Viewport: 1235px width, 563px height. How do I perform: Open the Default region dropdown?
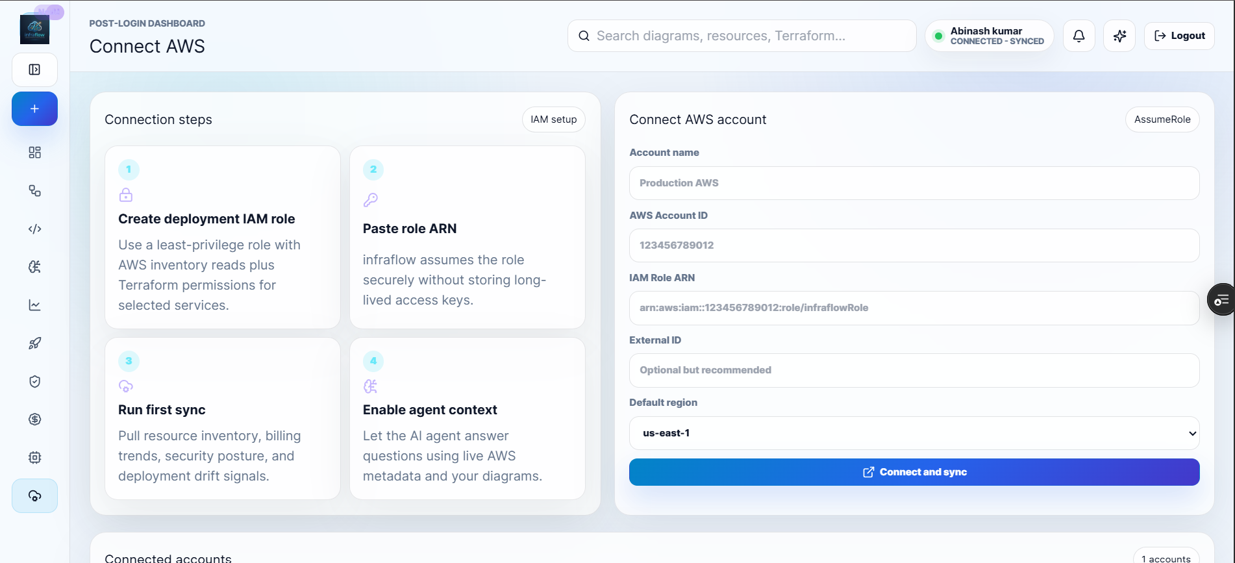point(914,433)
